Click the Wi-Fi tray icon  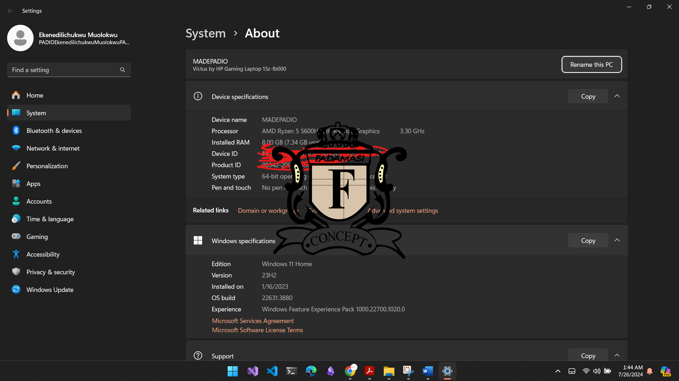[x=586, y=371]
